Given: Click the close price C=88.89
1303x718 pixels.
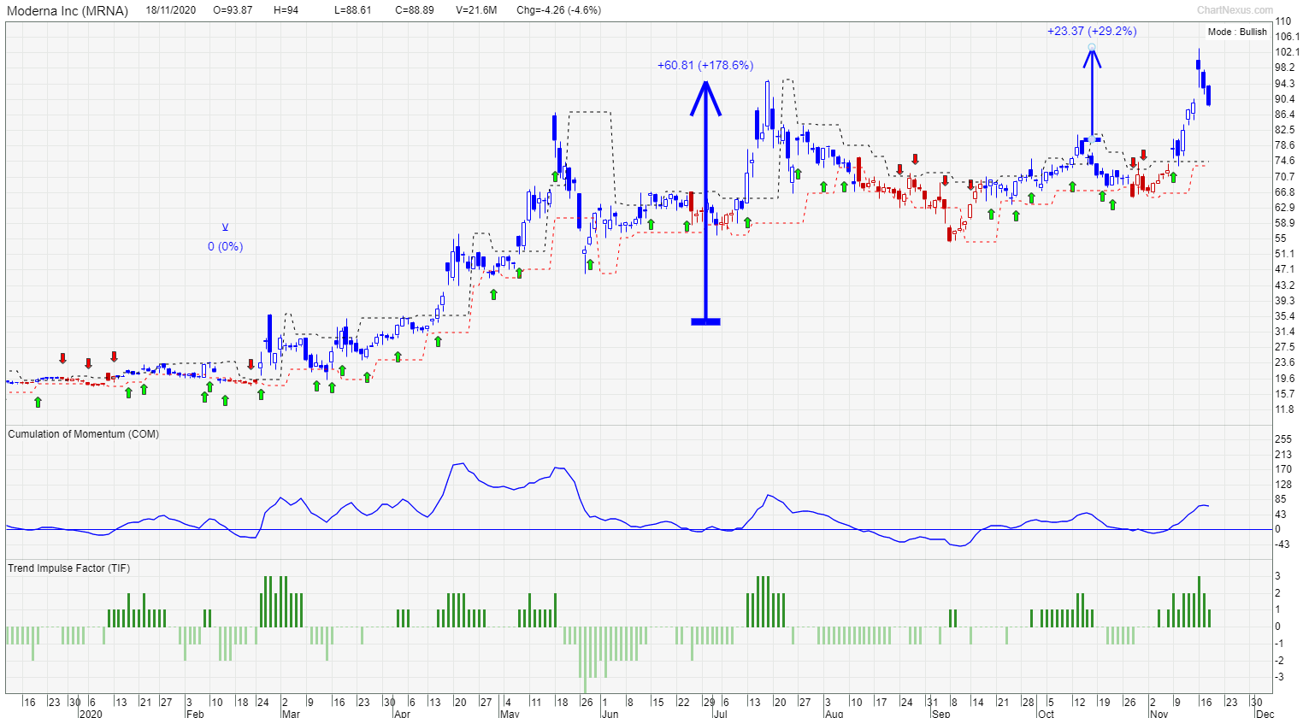Looking at the screenshot, I should point(415,10).
